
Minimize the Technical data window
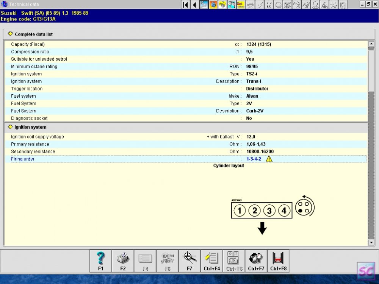(362, 4)
